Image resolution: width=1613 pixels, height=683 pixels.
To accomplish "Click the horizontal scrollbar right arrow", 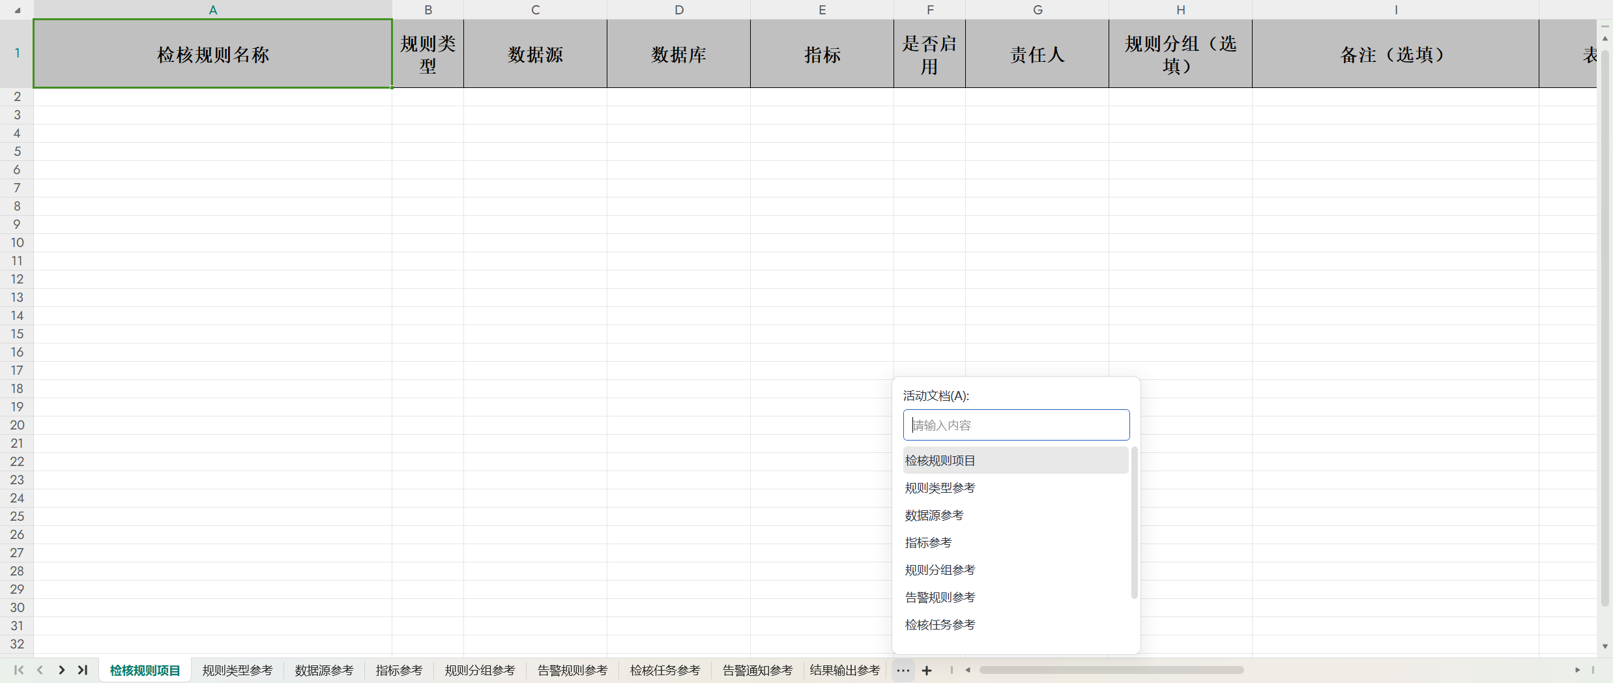I will coord(1577,670).
